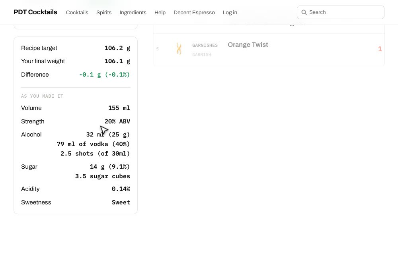Click the sugar value 14 g (9.1%)
The height and width of the screenshot is (254, 398).
[x=110, y=167]
